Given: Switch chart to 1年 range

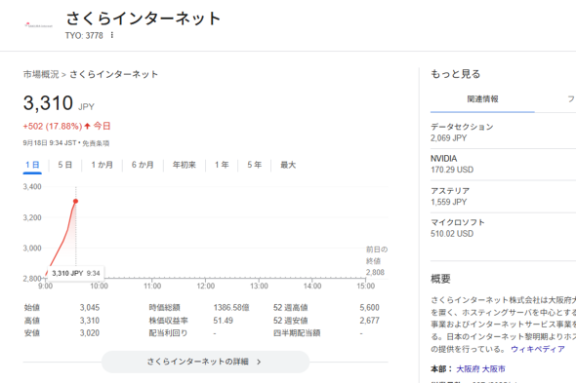Looking at the screenshot, I should 222,165.
